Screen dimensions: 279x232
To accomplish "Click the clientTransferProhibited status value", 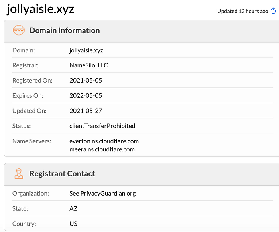I will [x=102, y=126].
